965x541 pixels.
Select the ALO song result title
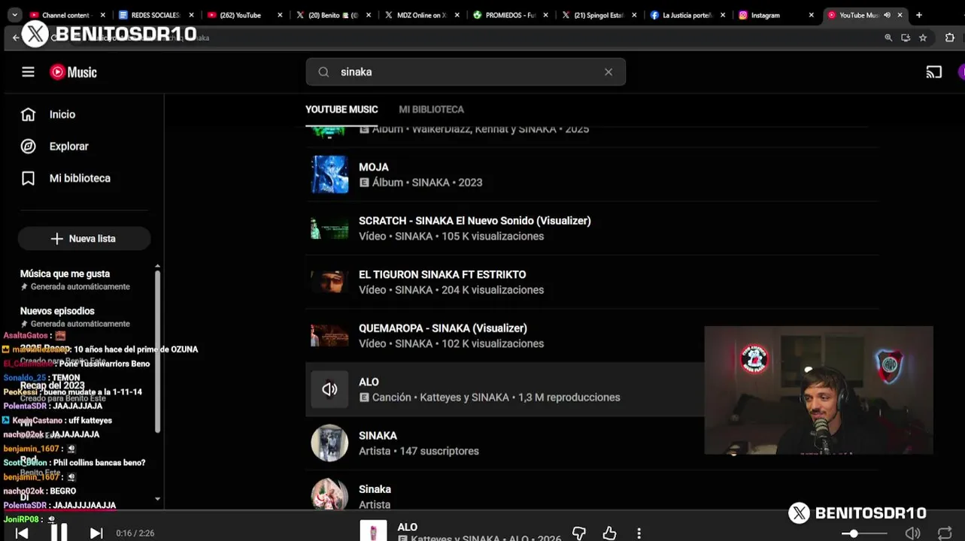369,382
